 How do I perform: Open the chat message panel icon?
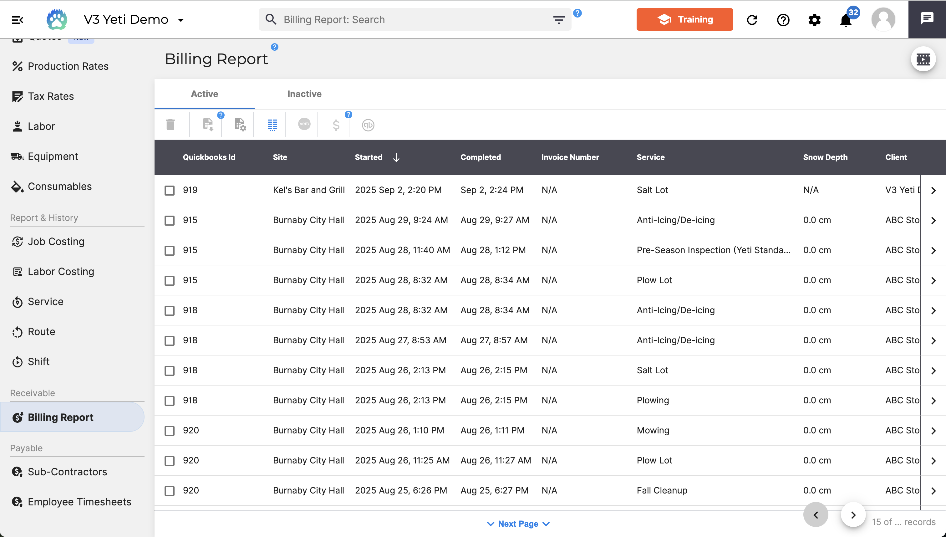click(927, 18)
